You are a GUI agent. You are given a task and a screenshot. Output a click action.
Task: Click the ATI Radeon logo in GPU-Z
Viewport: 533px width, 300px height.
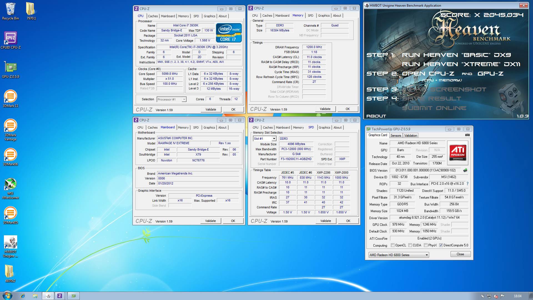coord(458,152)
